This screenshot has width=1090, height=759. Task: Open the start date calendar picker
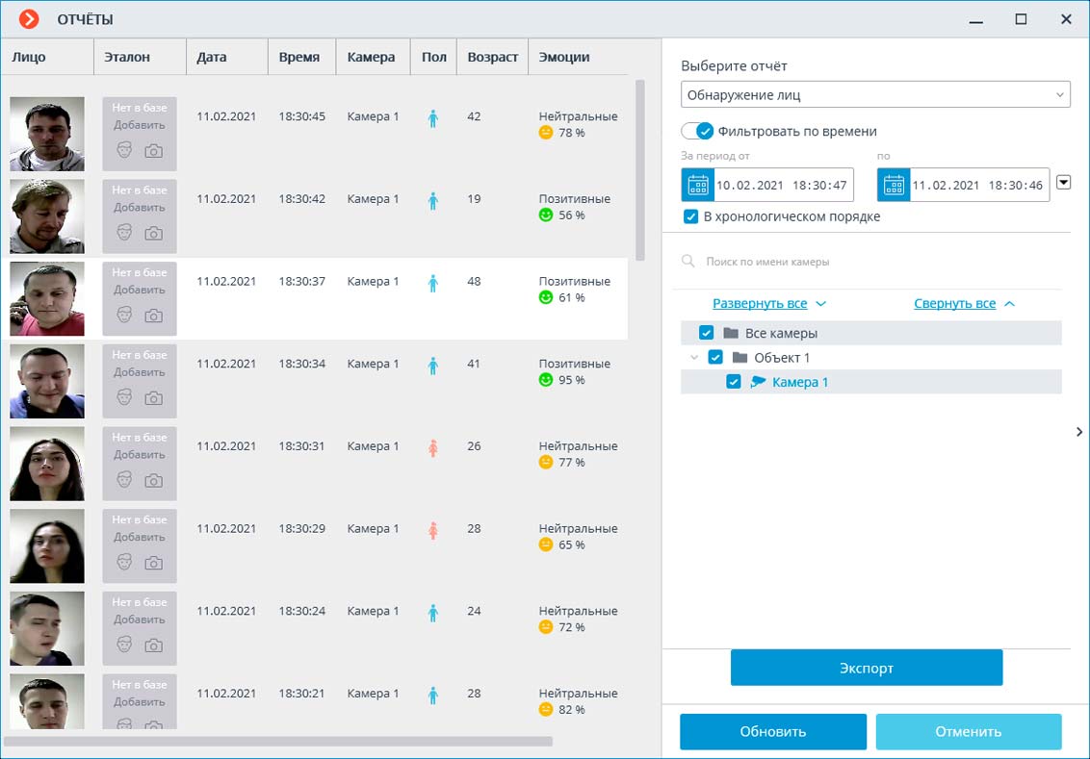click(x=698, y=185)
